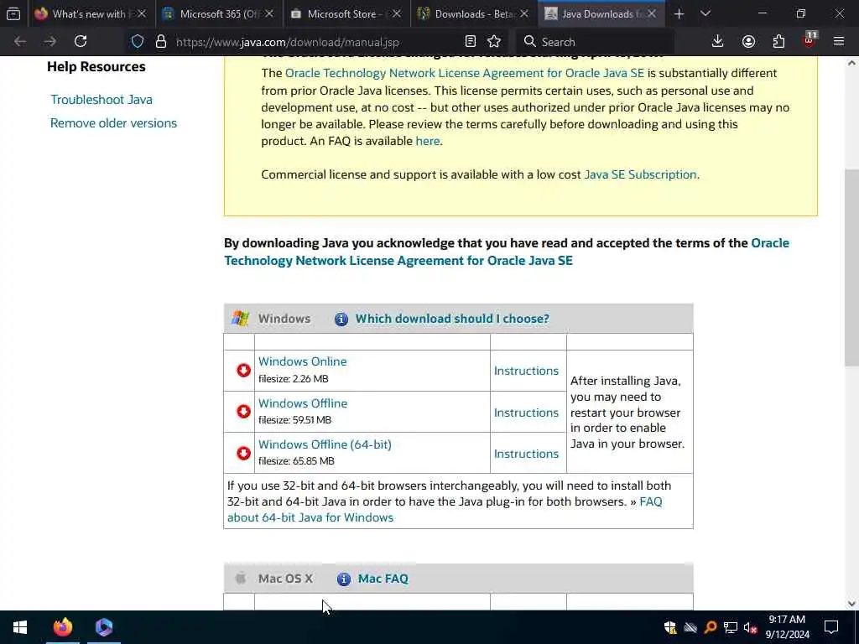Open Oracle Technology Network License Agreement link in yellow box
This screenshot has width=859, height=644.
pyautogui.click(x=465, y=74)
